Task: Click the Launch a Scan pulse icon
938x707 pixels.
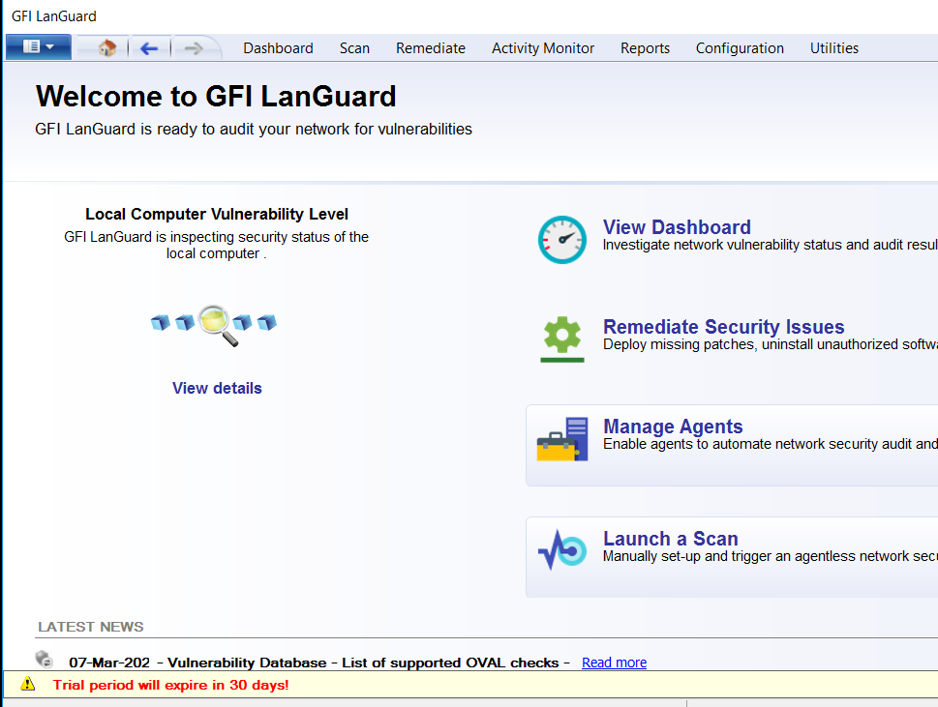Action: coord(562,549)
